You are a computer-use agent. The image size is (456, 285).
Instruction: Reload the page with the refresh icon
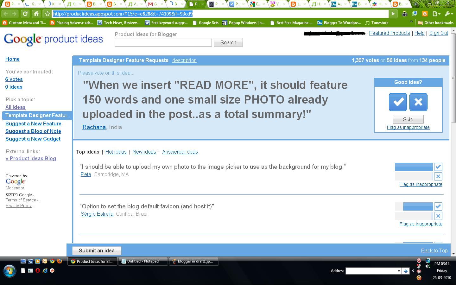click(25, 14)
